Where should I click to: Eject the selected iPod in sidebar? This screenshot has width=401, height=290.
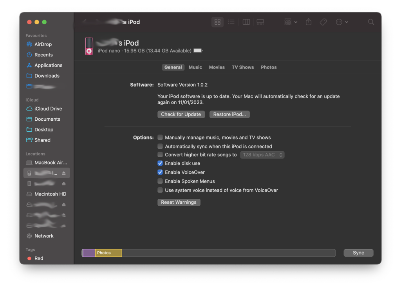coord(64,173)
